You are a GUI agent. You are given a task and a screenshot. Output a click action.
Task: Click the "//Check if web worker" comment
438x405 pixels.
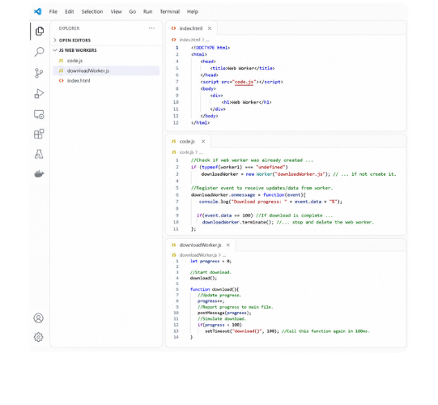(x=252, y=160)
